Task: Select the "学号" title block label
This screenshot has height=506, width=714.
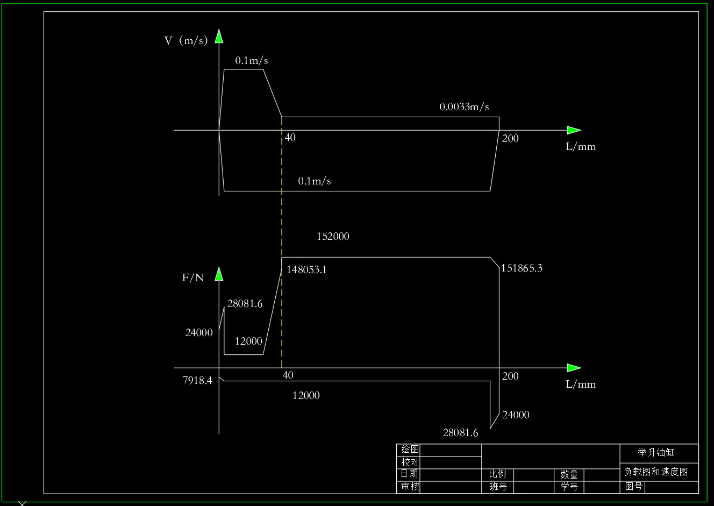Action: coord(569,487)
